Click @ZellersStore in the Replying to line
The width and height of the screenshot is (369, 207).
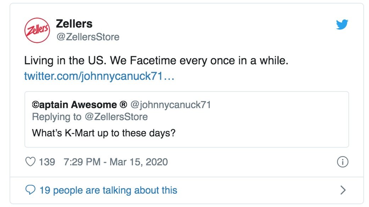(116, 117)
